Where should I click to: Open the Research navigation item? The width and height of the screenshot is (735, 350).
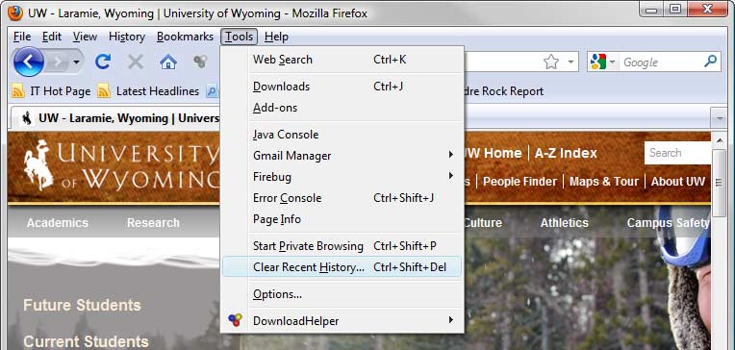[x=153, y=222]
